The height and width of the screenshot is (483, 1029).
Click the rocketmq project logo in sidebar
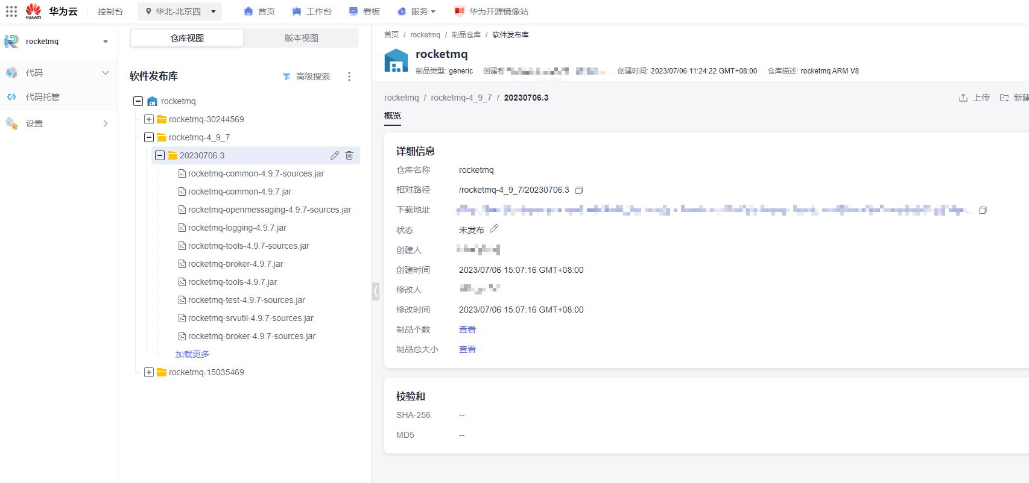tap(11, 42)
